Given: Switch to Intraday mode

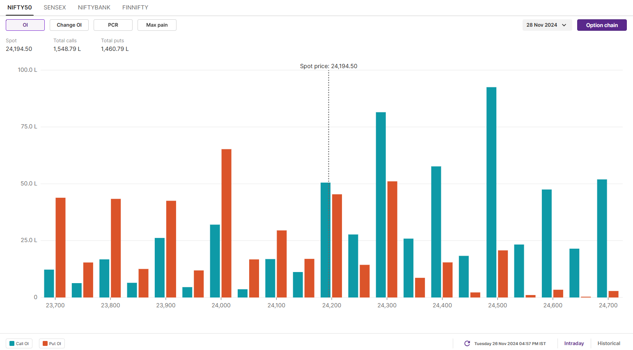Looking at the screenshot, I should point(574,343).
